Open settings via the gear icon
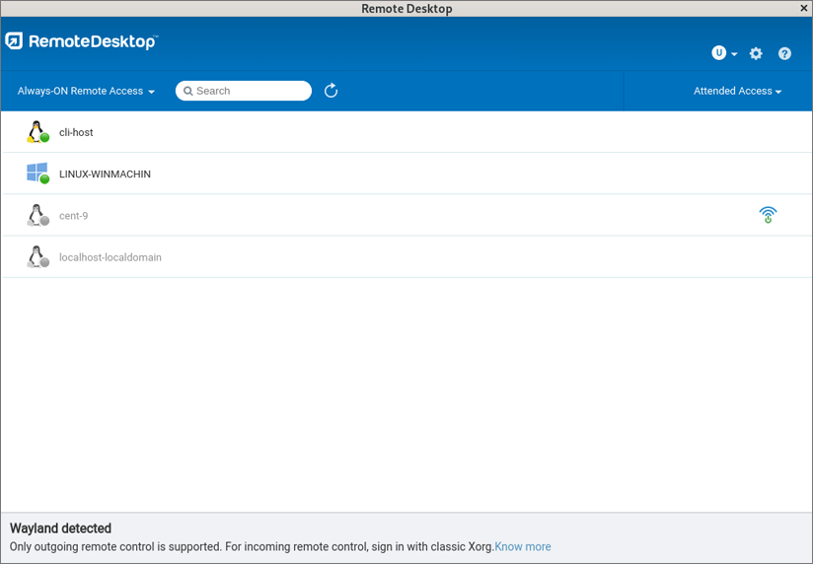The image size is (813, 564). tap(756, 54)
